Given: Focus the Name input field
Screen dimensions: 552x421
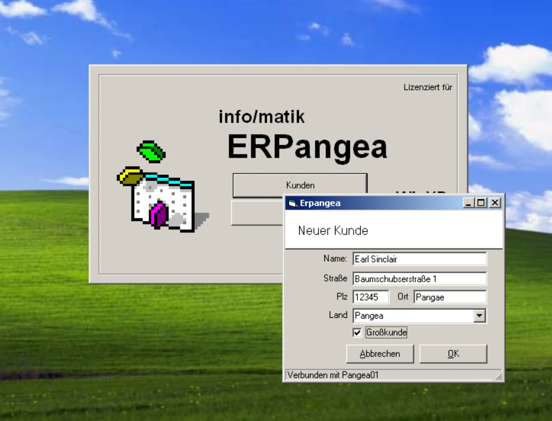Looking at the screenshot, I should tap(419, 259).
